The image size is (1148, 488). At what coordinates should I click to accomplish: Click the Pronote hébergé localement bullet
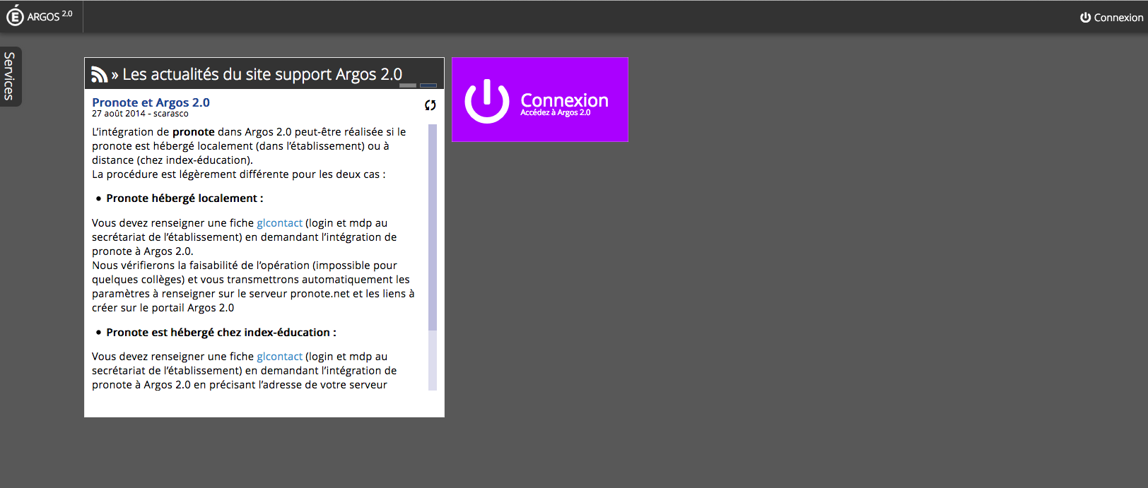(x=184, y=198)
